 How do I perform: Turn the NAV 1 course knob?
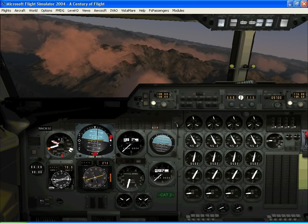231,105
